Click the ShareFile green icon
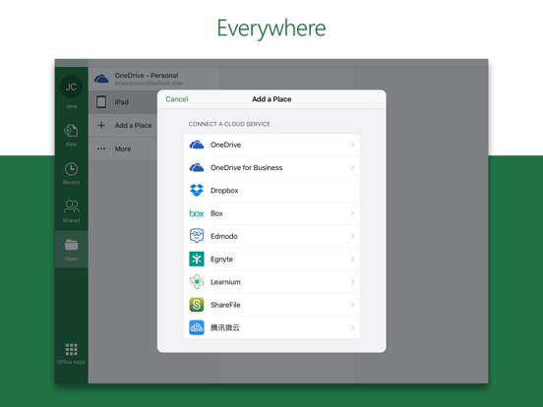 pyautogui.click(x=197, y=305)
